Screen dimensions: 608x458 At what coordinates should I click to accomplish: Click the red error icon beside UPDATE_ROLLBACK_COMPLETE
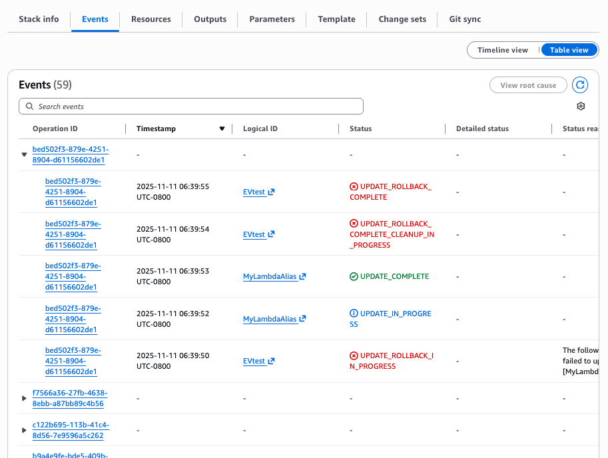pos(353,186)
